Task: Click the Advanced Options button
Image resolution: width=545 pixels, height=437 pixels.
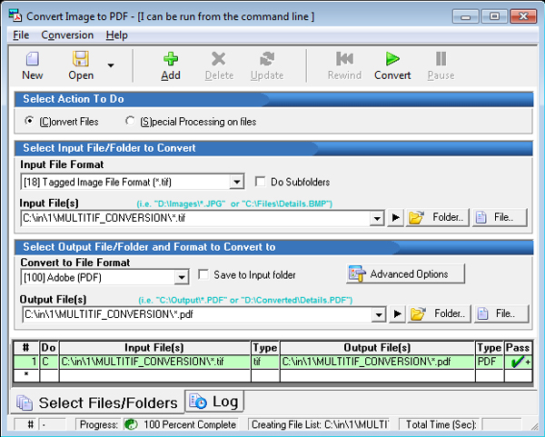Action: pyautogui.click(x=405, y=273)
